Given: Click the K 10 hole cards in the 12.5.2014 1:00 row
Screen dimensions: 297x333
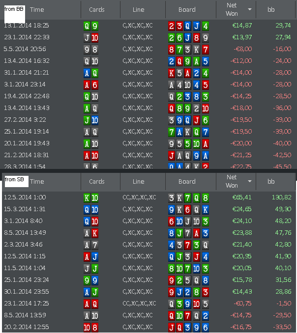Looking at the screenshot, I should coord(91,197).
